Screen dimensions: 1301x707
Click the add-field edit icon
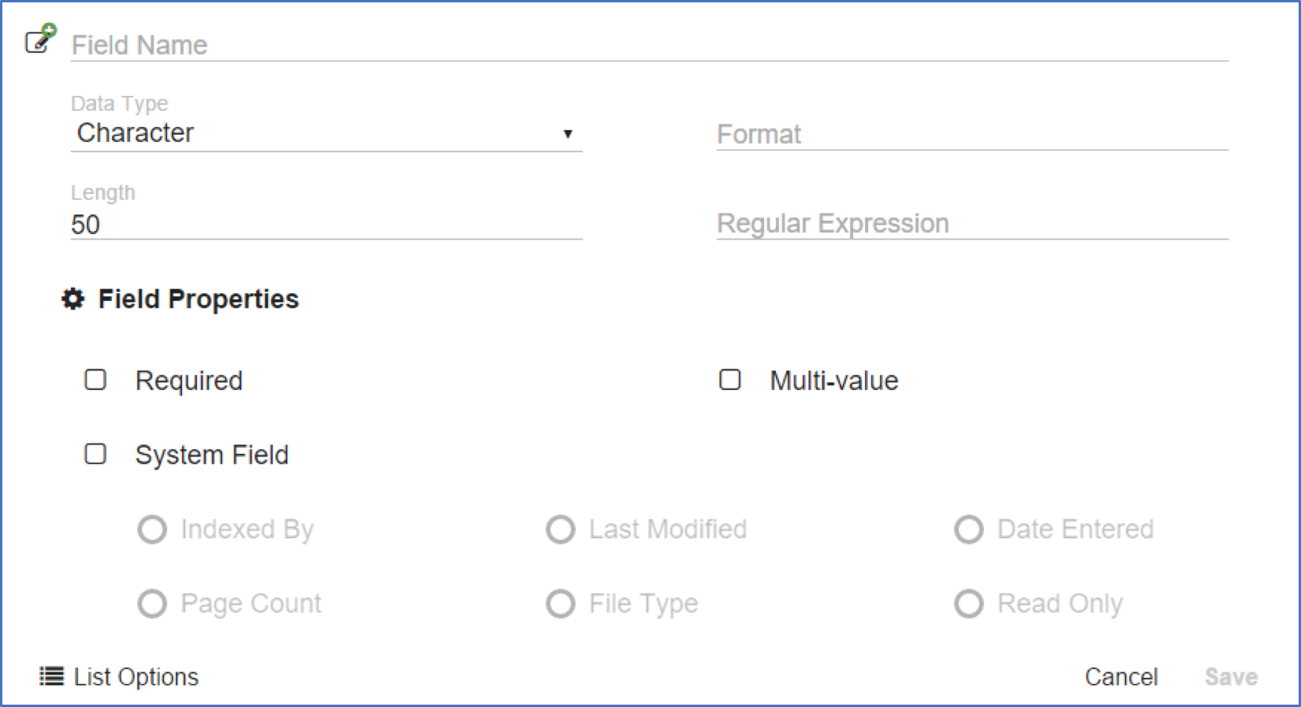tap(40, 39)
